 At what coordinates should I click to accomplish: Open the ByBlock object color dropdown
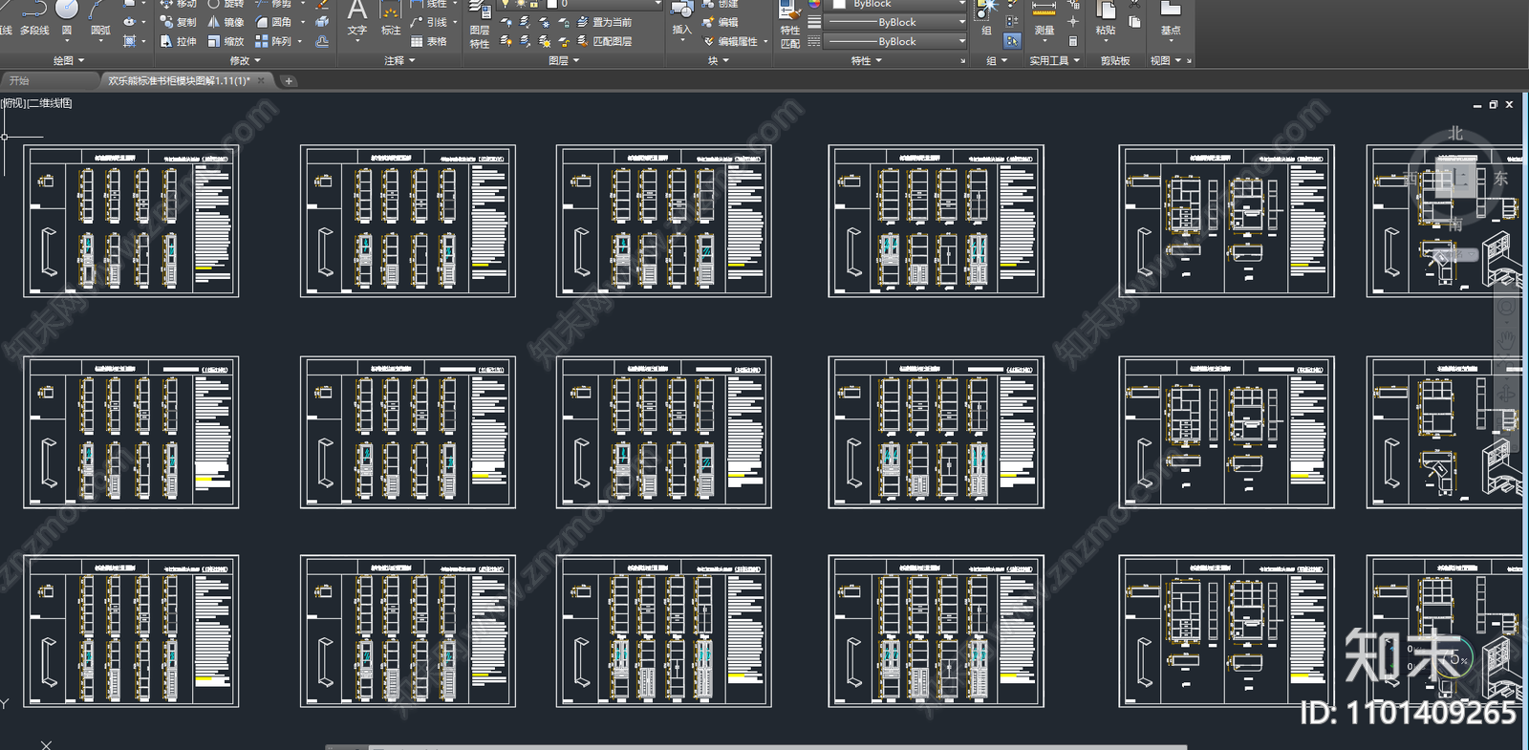[898, 4]
